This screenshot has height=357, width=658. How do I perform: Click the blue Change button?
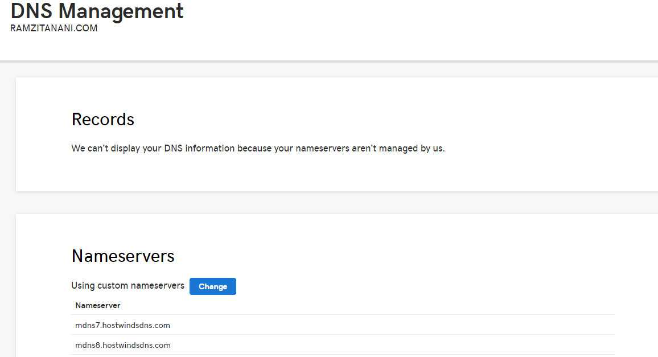click(x=212, y=286)
